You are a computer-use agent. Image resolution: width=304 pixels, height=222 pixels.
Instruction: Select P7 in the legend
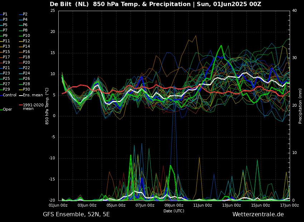(4, 30)
